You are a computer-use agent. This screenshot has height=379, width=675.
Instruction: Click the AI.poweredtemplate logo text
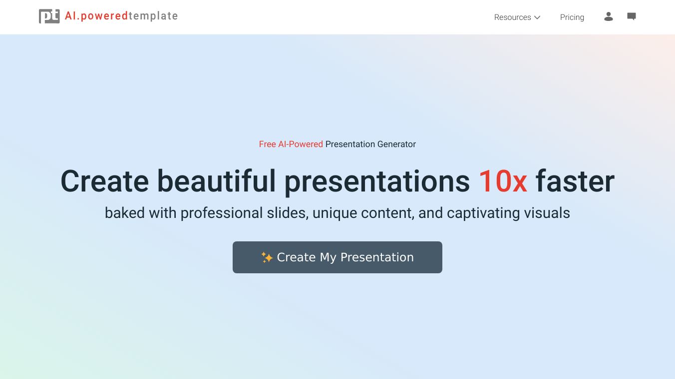[x=121, y=16]
